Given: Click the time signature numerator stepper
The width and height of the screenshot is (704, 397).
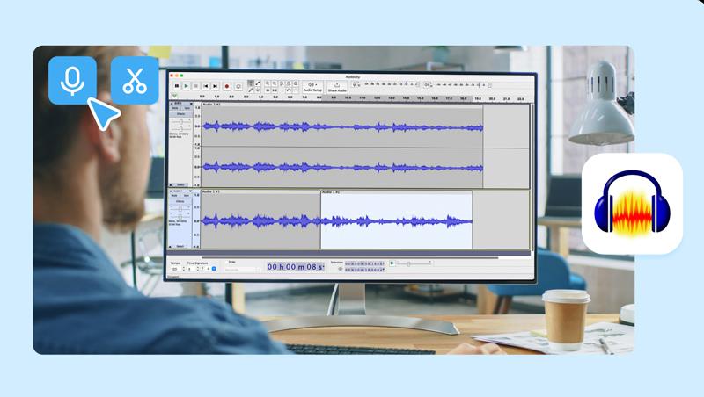Looking at the screenshot, I should pos(197,269).
